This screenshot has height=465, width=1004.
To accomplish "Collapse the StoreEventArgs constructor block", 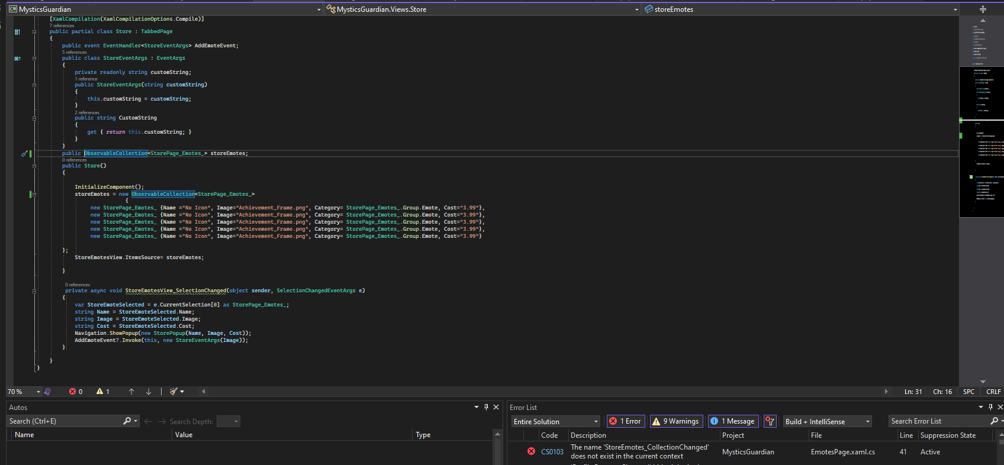I will coord(34,85).
